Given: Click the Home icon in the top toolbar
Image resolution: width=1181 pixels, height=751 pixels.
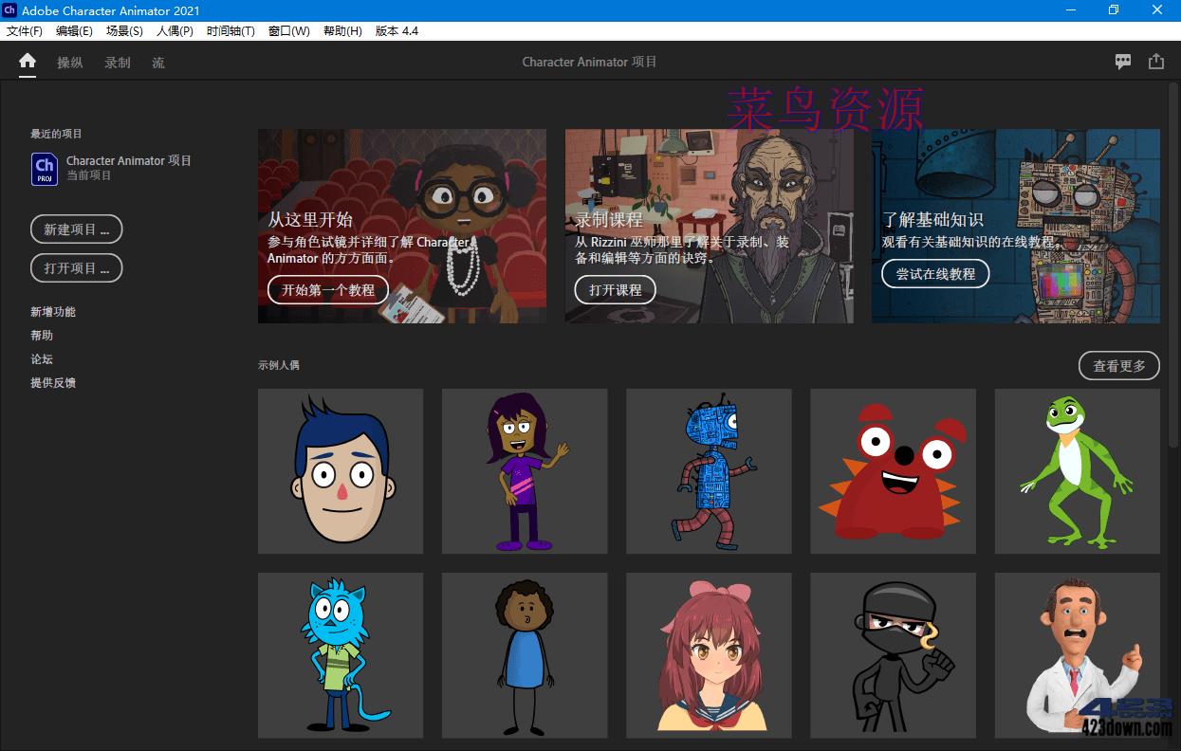Looking at the screenshot, I should 26,61.
